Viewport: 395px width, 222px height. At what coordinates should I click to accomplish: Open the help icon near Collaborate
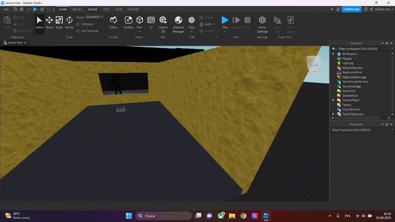[366, 9]
